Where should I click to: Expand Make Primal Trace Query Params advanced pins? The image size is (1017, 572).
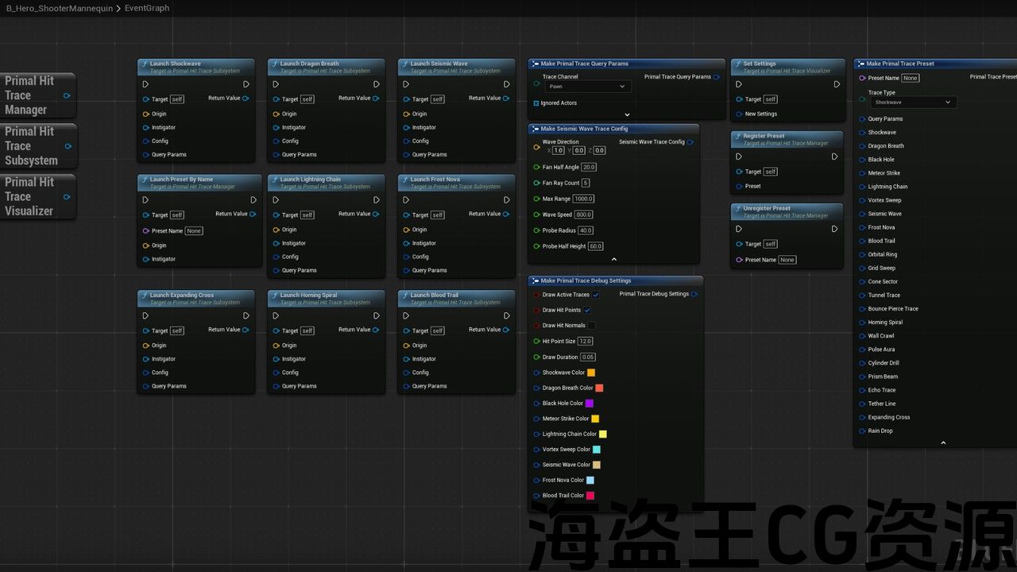pyautogui.click(x=627, y=114)
